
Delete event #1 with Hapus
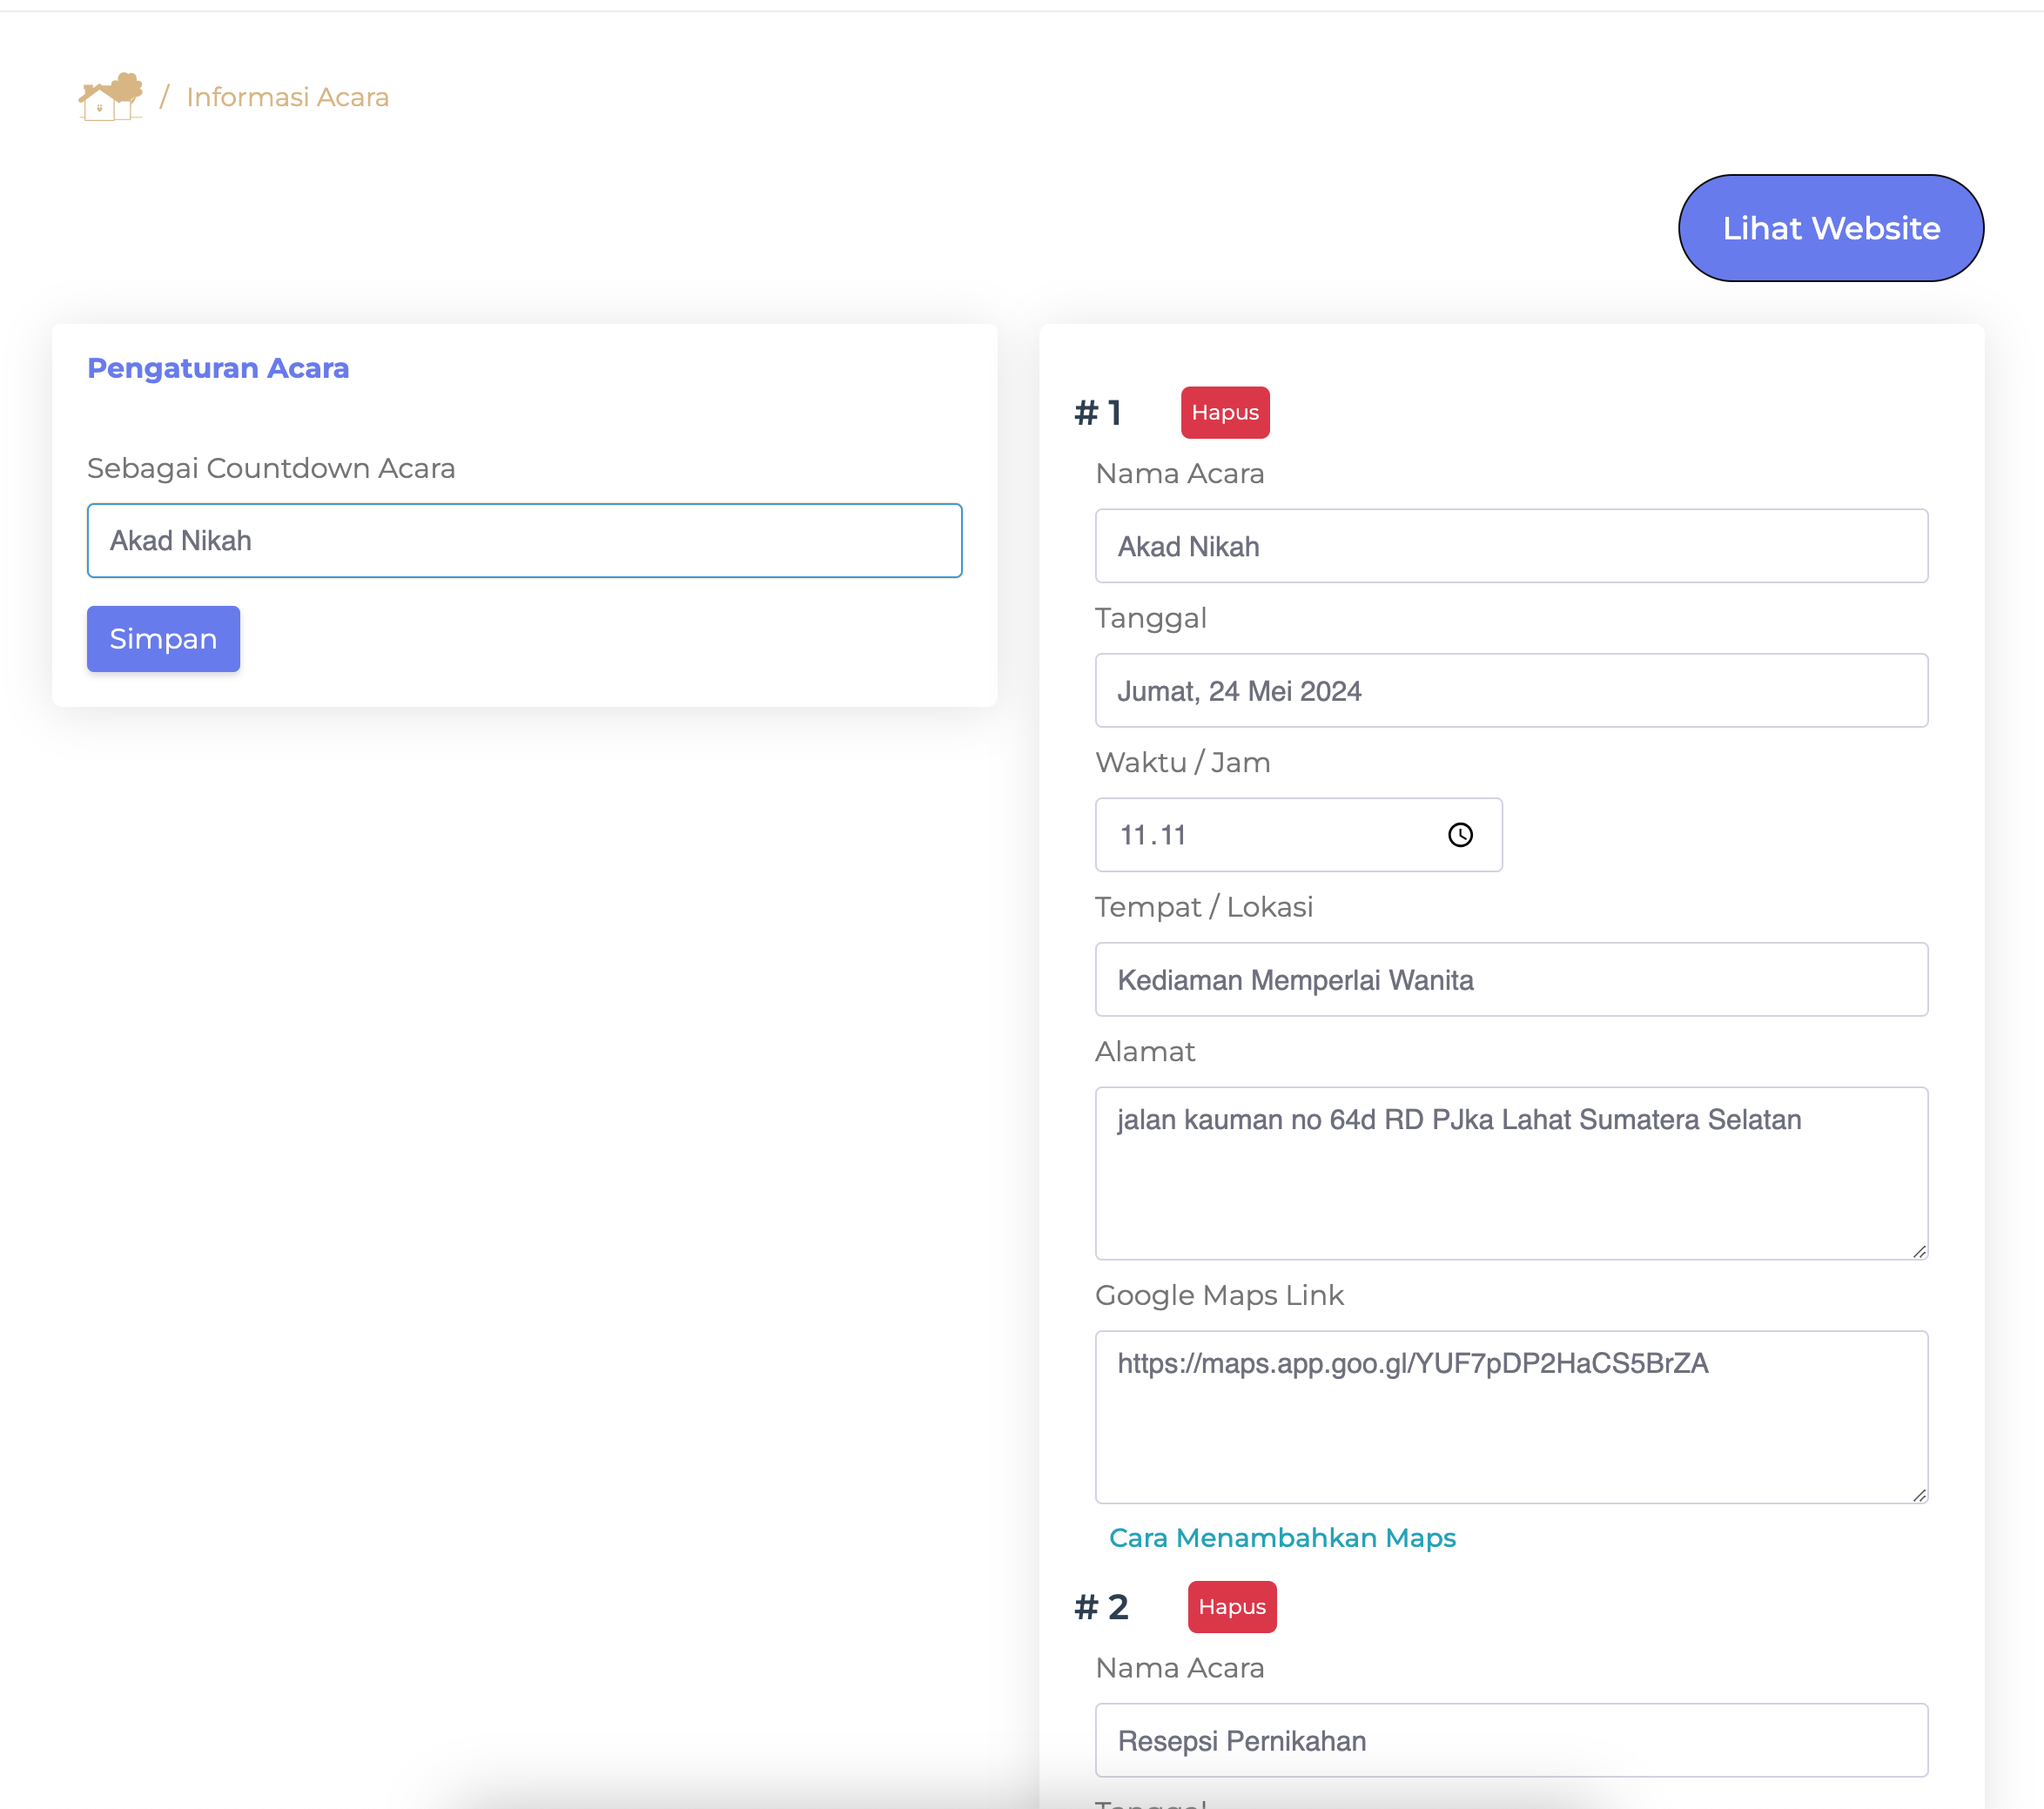(1224, 413)
